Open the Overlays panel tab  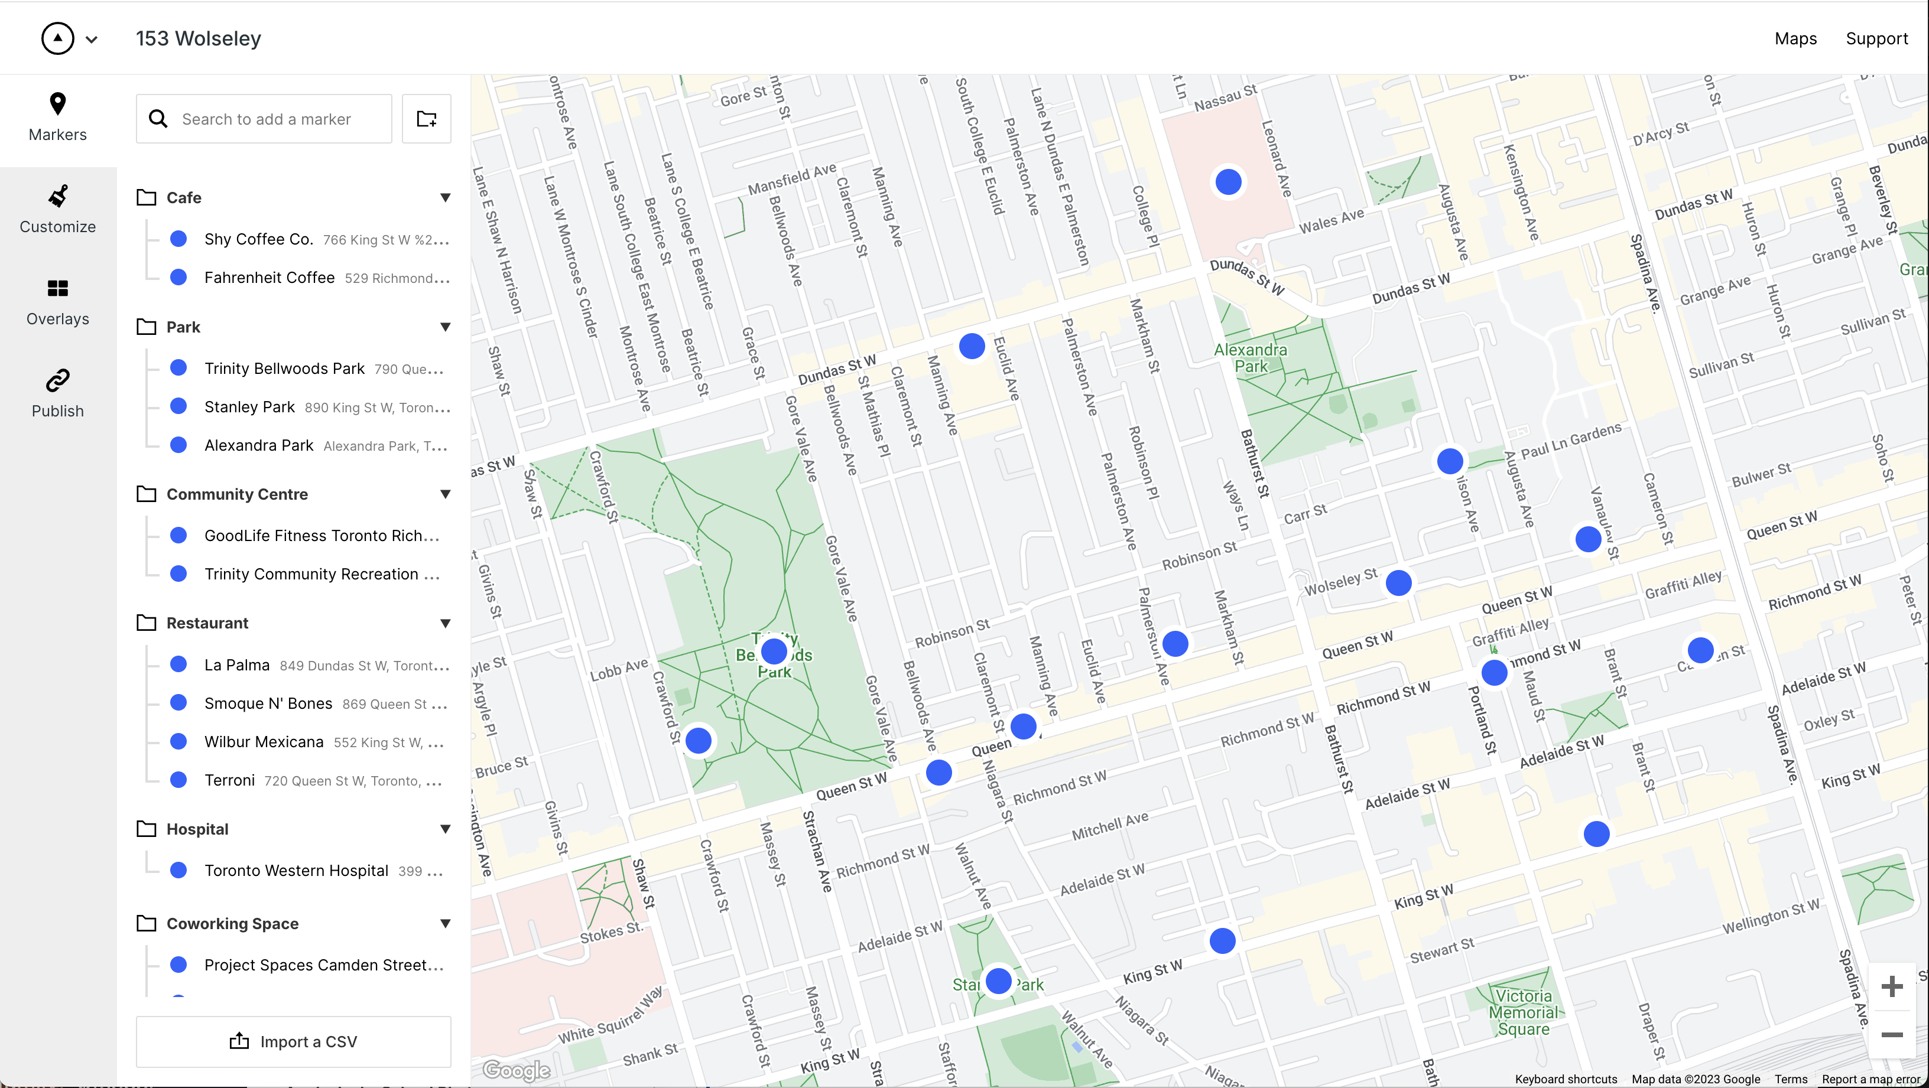[58, 302]
